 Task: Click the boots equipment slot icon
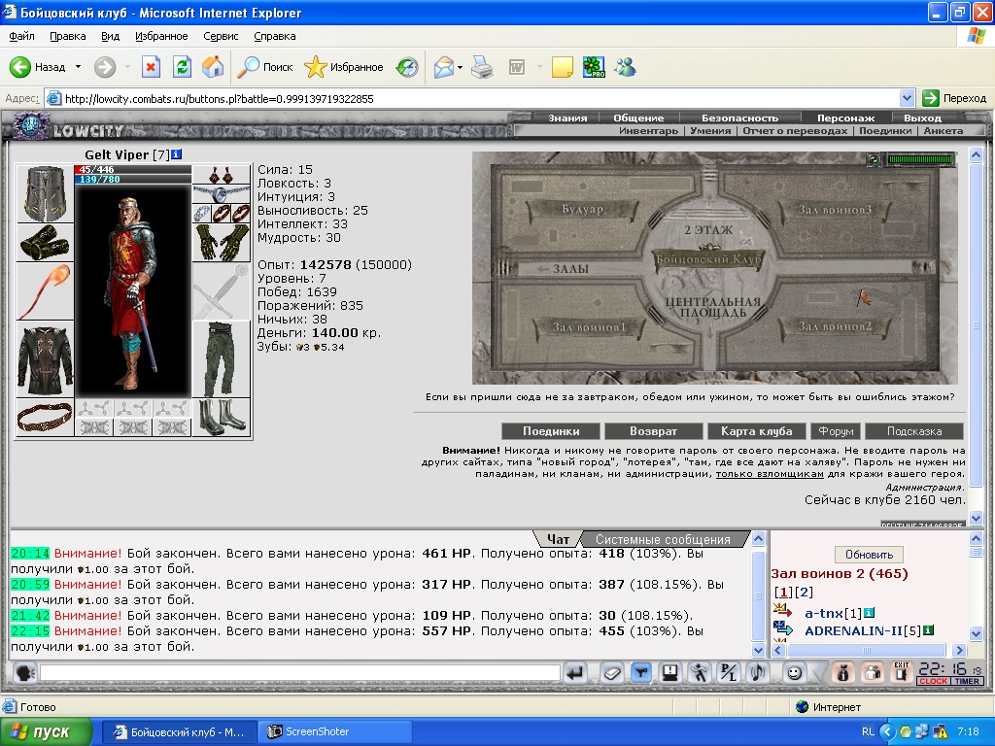(222, 418)
